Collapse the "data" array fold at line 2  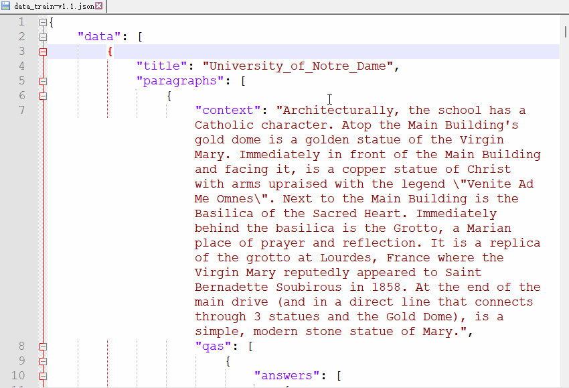click(x=44, y=37)
